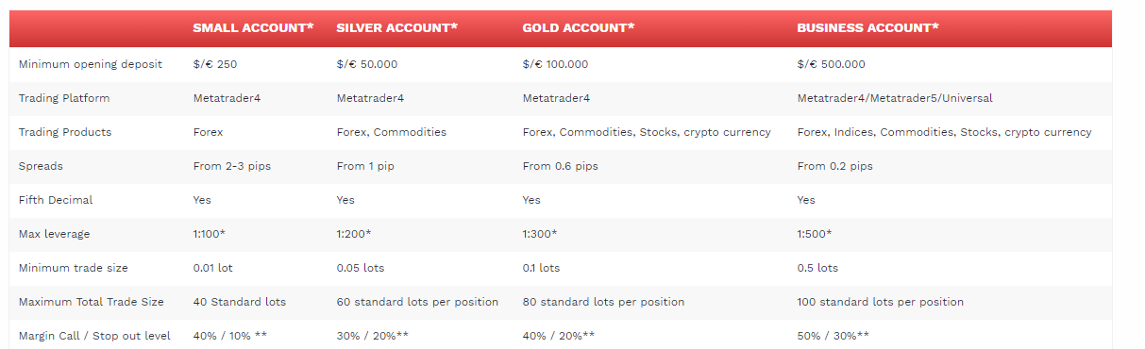Screen dimensions: 1145x349
Task: Click the 30% / 20%** silver margin value
Action: pos(373,336)
